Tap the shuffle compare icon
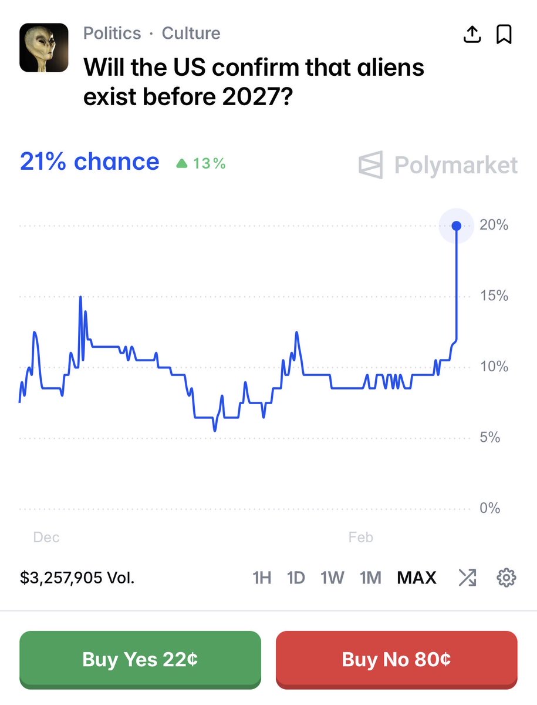 click(x=467, y=578)
